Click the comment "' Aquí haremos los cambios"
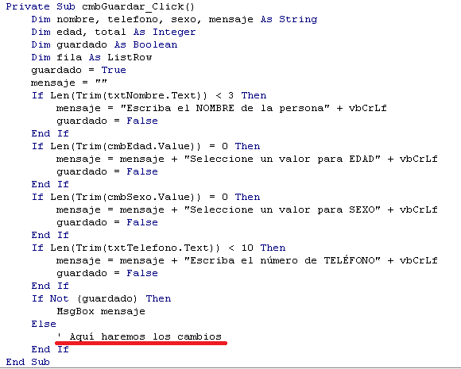The width and height of the screenshot is (461, 369). coord(139,336)
